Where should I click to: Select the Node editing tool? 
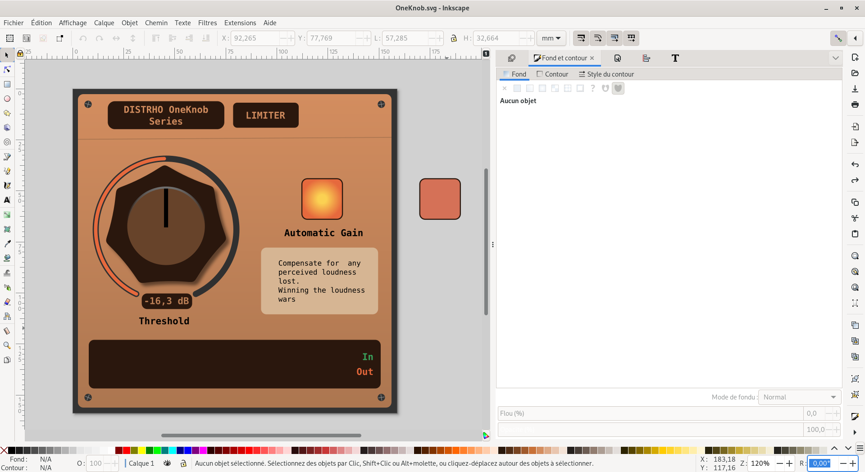click(7, 69)
